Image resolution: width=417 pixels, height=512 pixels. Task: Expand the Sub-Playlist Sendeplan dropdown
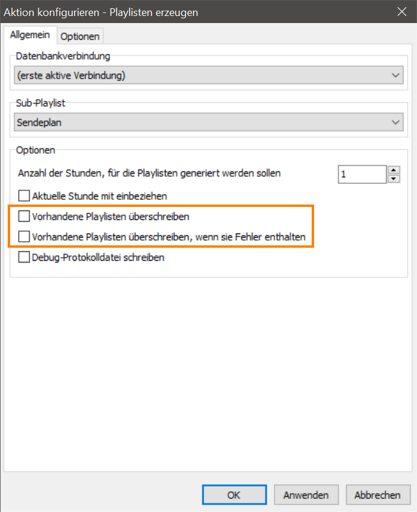click(x=208, y=122)
